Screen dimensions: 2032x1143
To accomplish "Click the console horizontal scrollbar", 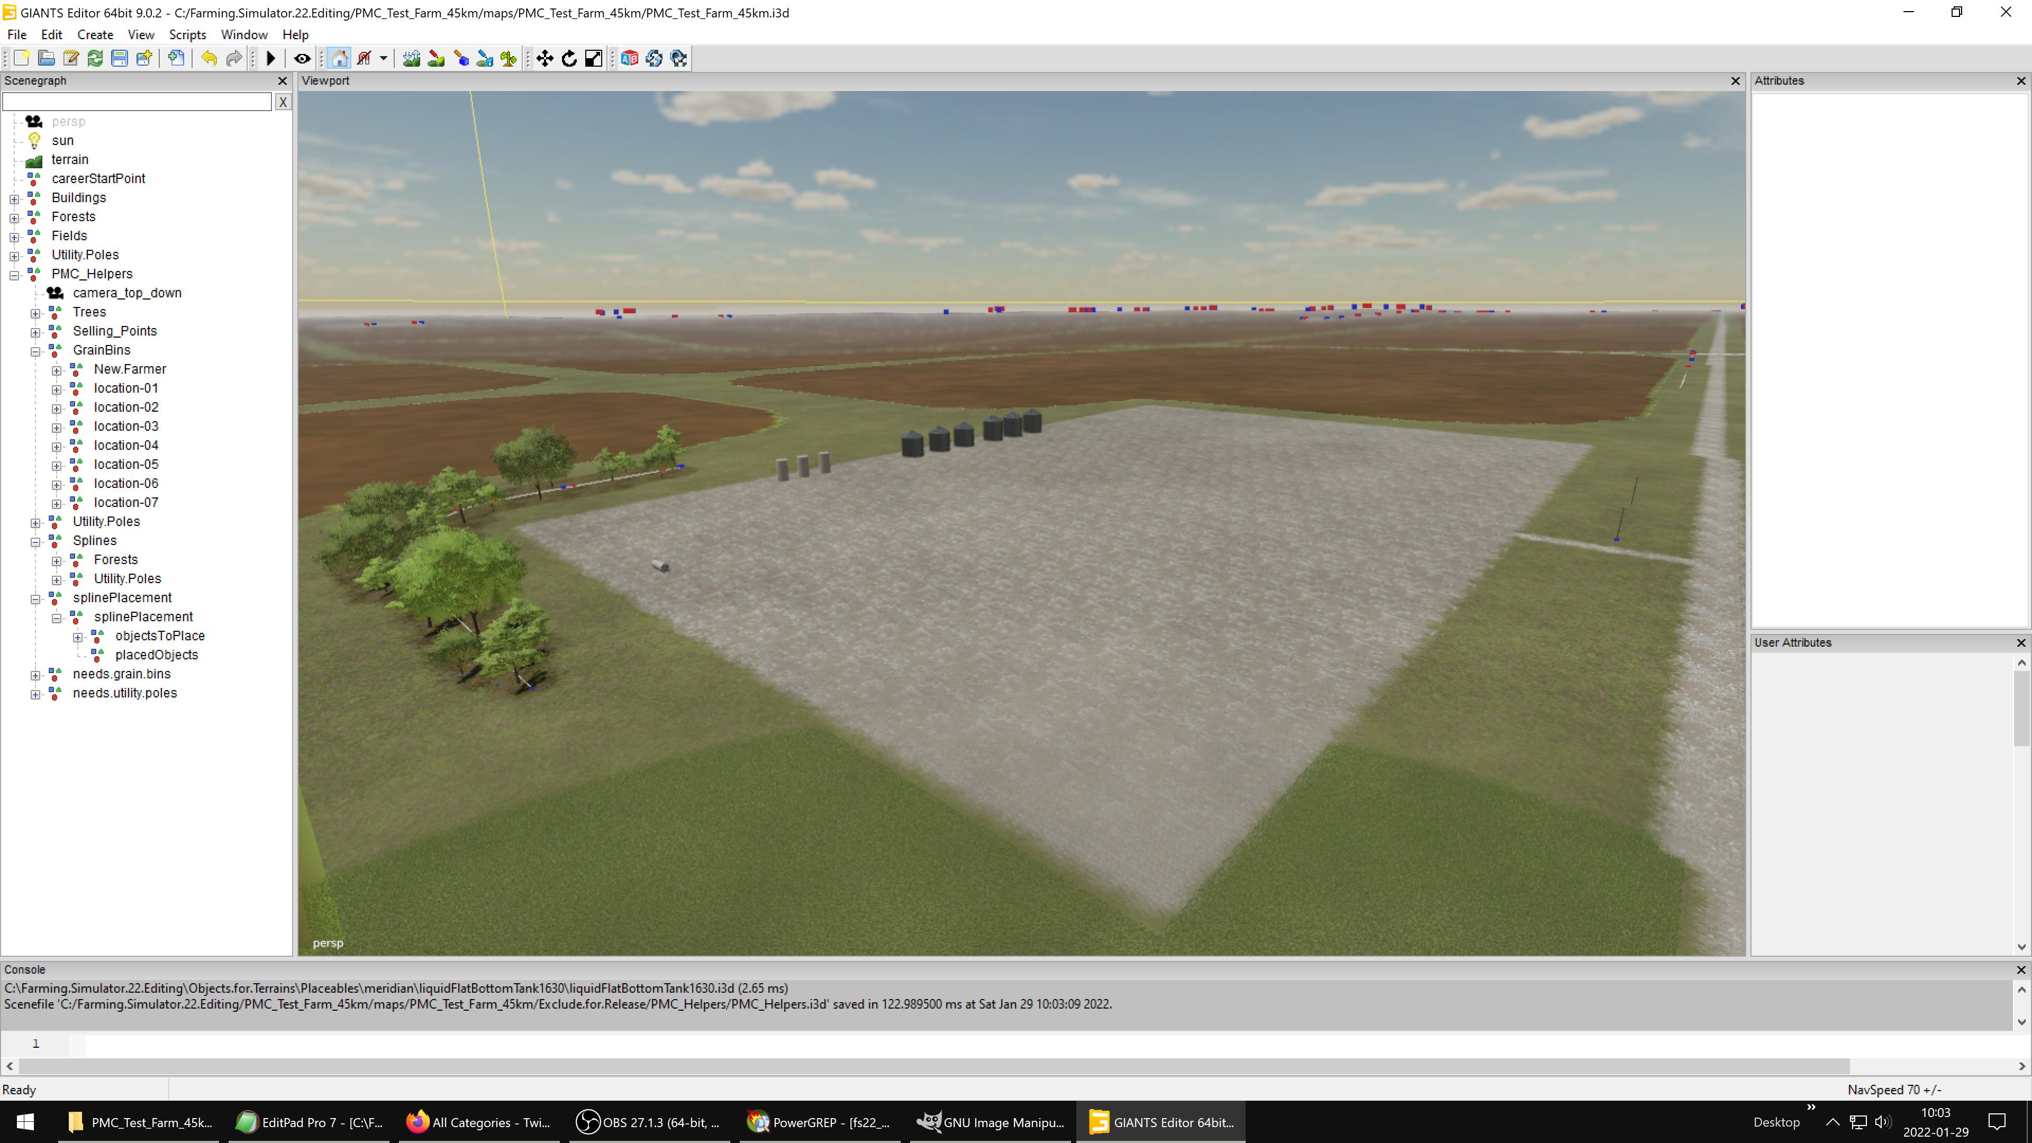I will [934, 1066].
